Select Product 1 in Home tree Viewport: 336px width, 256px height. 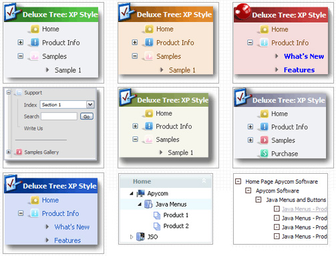coord(176,215)
